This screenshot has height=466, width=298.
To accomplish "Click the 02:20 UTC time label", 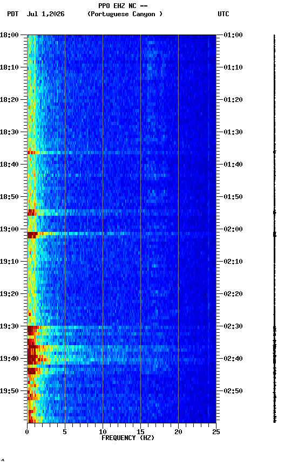I will 233,294.
